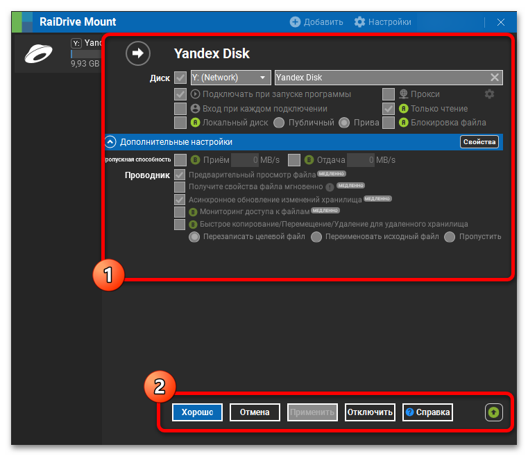The height and width of the screenshot is (456, 528).
Task: Click the user icon beside Вход при каждом подключении
Action: (195, 109)
